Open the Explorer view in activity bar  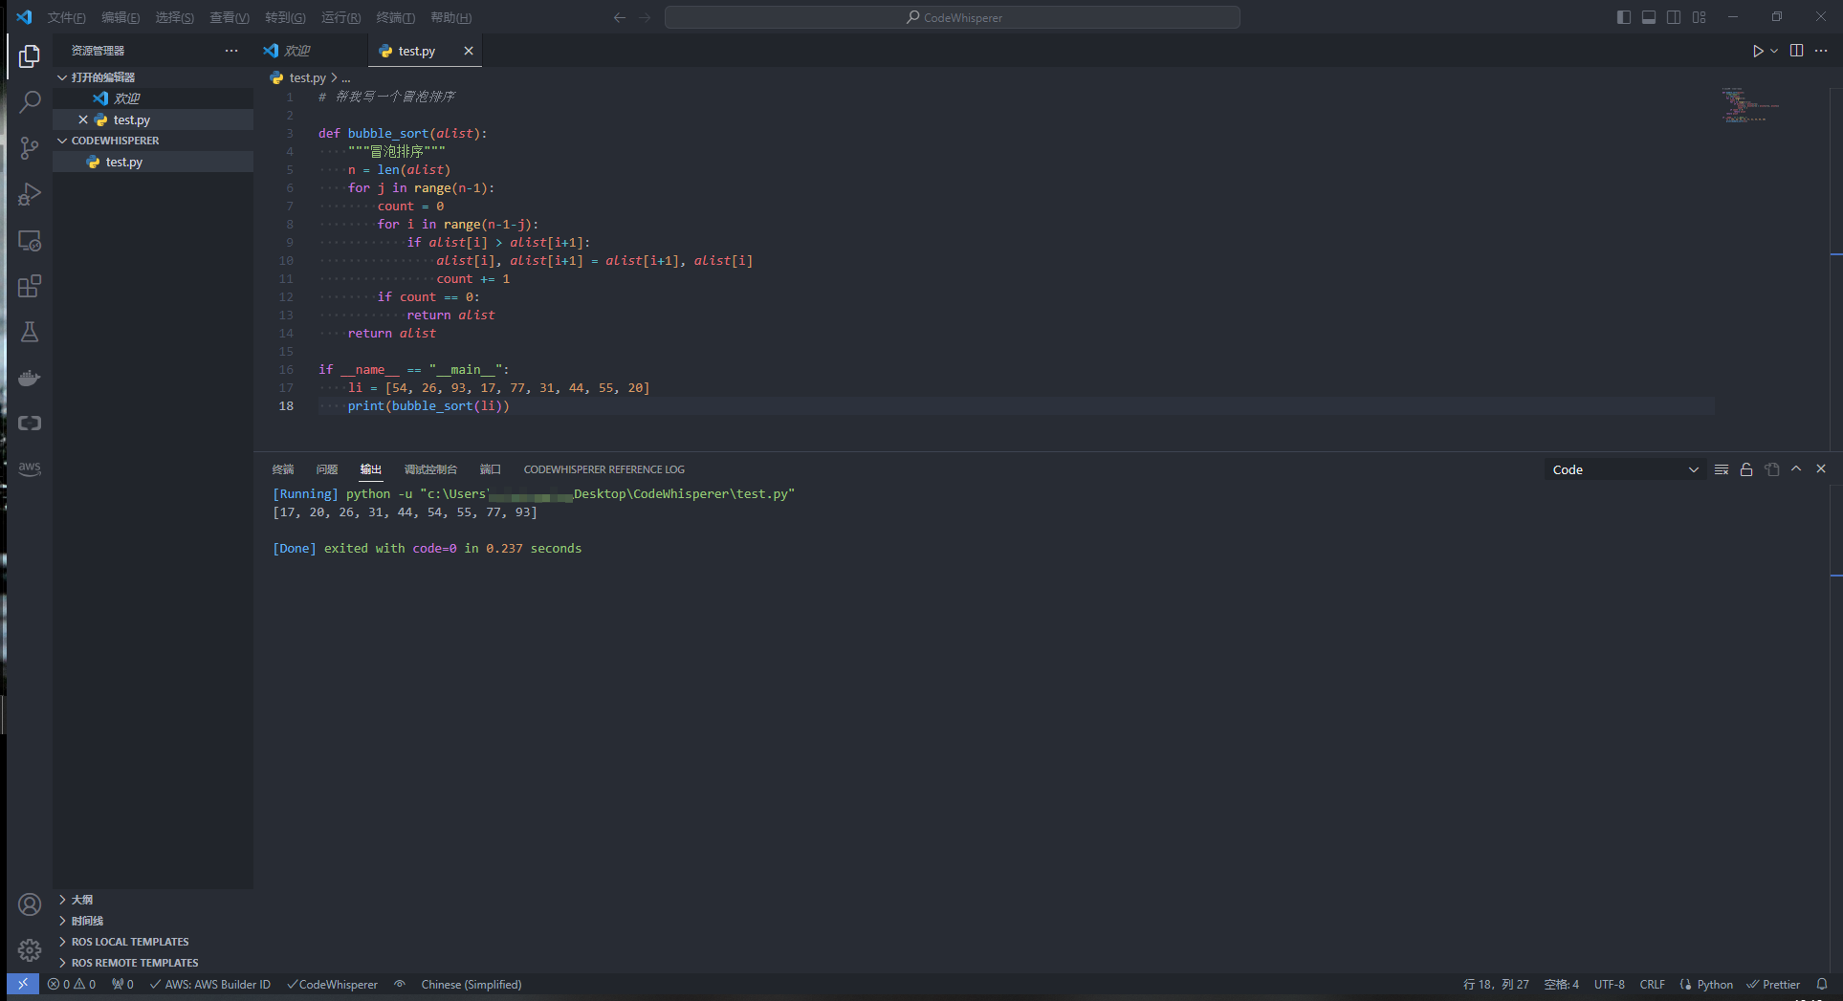[x=30, y=57]
